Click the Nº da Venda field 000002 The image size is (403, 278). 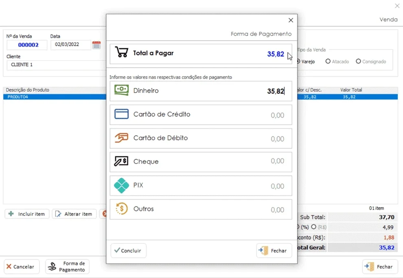pos(27,45)
